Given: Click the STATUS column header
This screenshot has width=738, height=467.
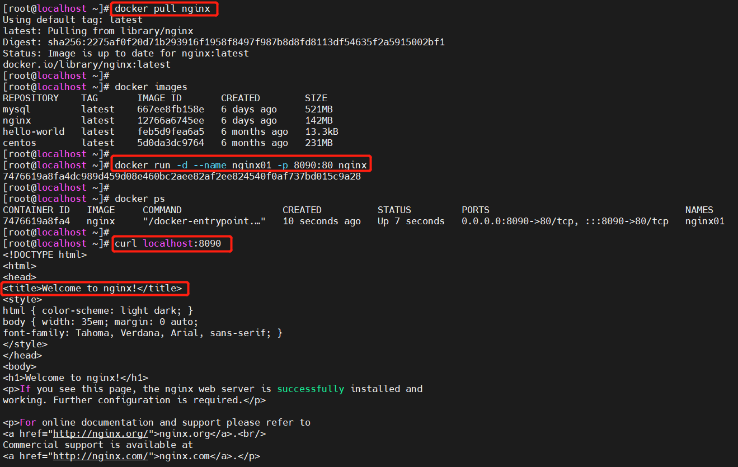Looking at the screenshot, I should pos(394,210).
